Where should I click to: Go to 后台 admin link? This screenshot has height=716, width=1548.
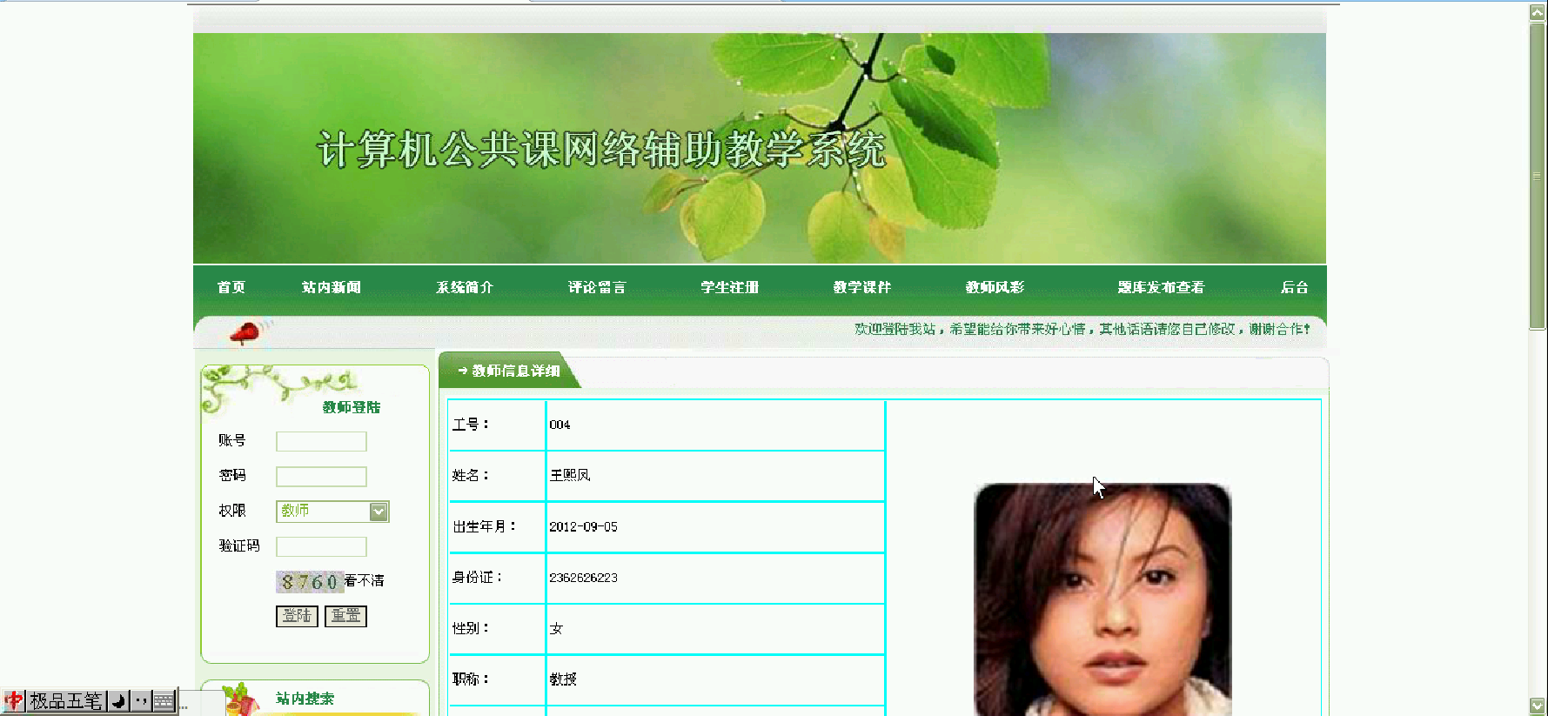[x=1295, y=287]
